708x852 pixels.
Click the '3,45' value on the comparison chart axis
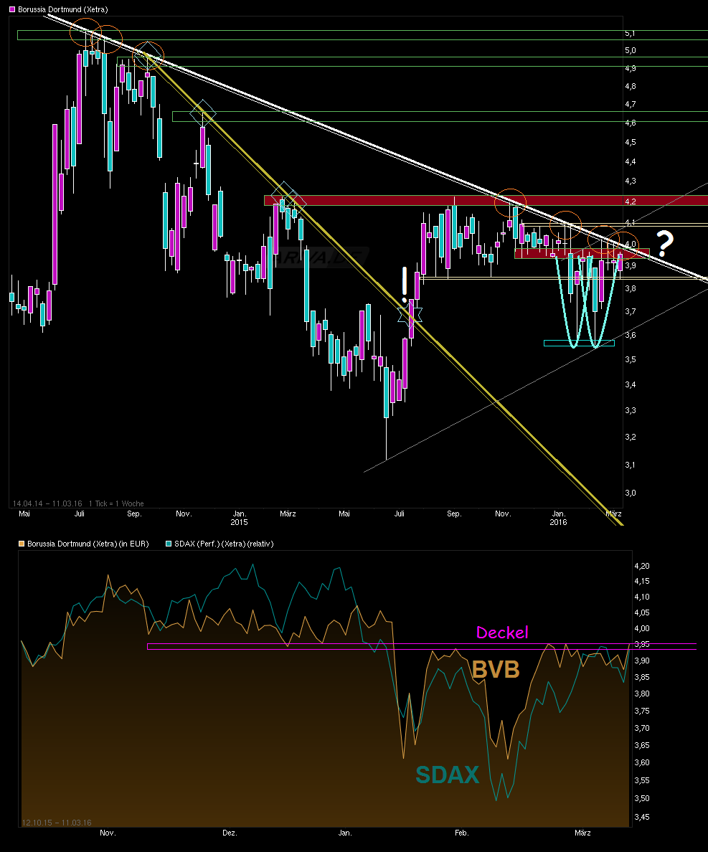642,817
